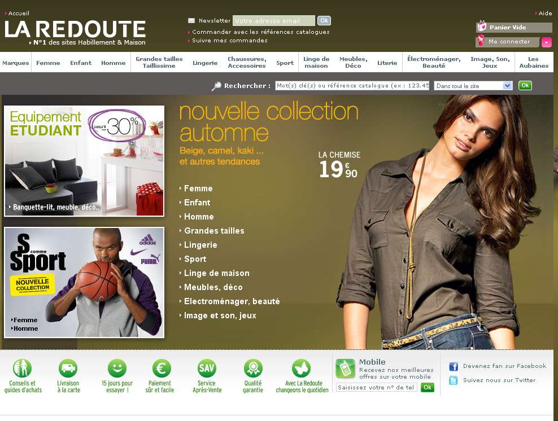
Task: Submit the mobile number with the Ok button
Action: pyautogui.click(x=428, y=387)
